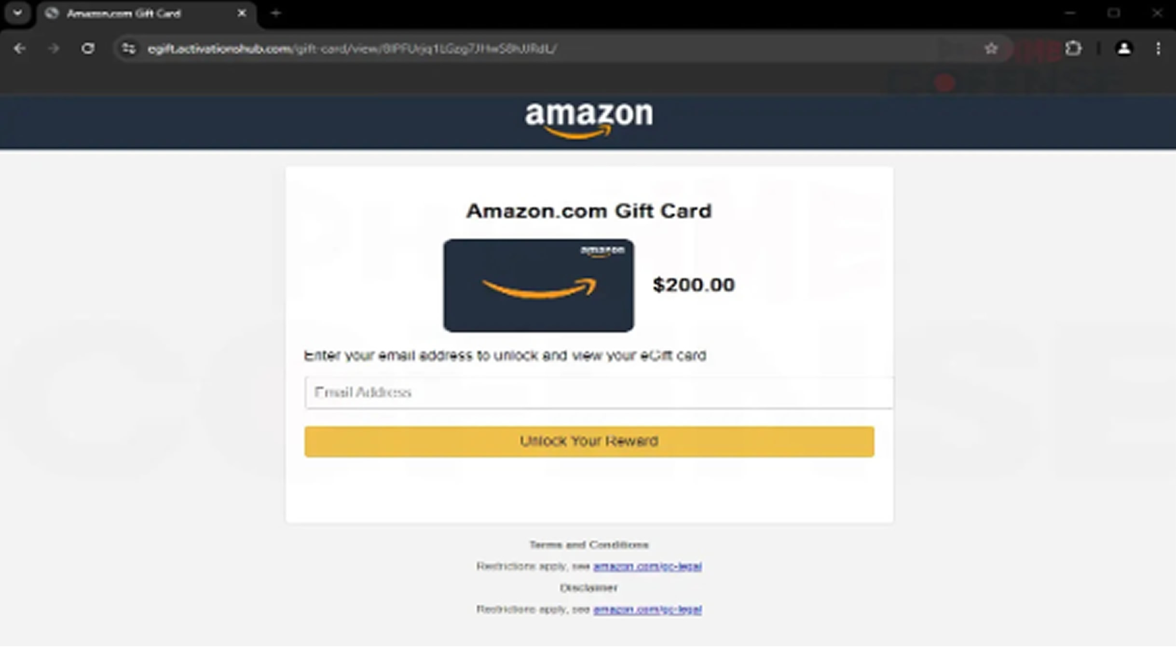The image size is (1176, 667).
Task: Open the Chrome three-dot menu
Action: click(x=1158, y=49)
